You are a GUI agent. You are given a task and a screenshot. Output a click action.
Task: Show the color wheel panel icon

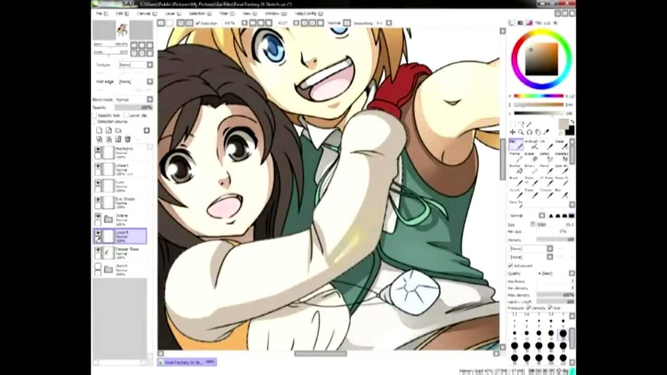(x=512, y=23)
